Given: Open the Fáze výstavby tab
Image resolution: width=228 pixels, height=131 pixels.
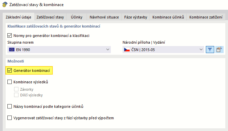Looking at the screenshot, I should point(136,17).
